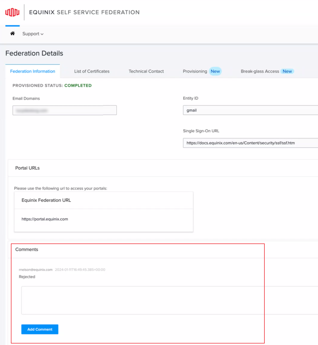Click the comment timestamp 2024-01-11T16:49:45
This screenshot has height=345, width=318.
[x=80, y=270]
